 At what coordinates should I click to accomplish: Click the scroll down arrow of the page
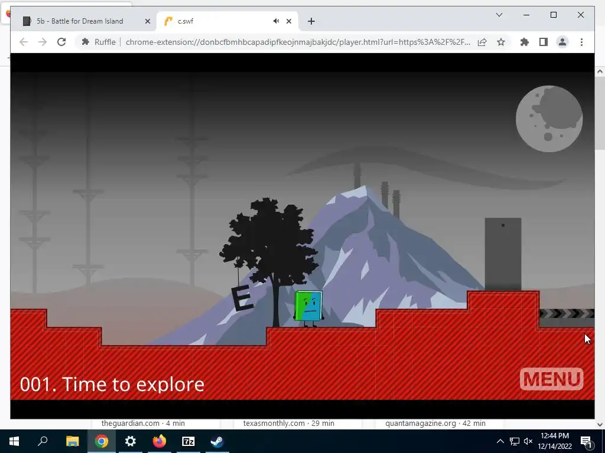tap(600, 425)
